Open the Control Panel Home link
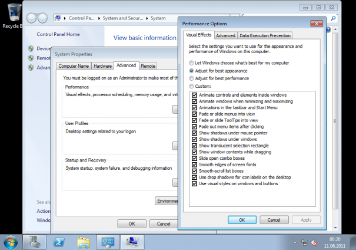356x250 pixels. (58, 34)
